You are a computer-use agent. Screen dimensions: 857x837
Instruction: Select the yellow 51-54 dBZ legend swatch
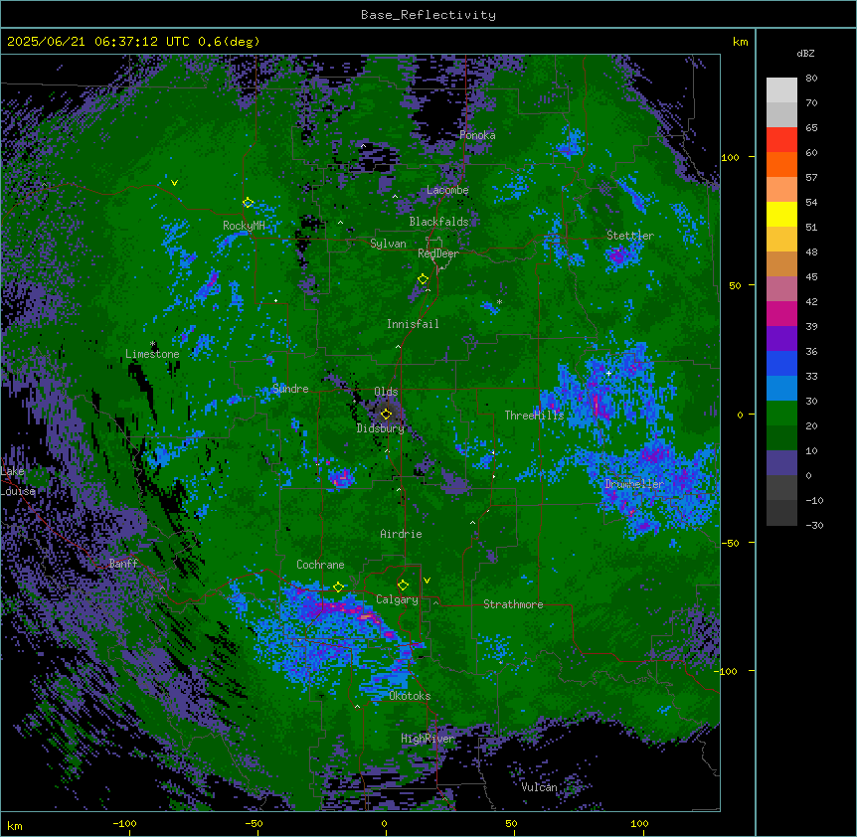tap(781, 214)
